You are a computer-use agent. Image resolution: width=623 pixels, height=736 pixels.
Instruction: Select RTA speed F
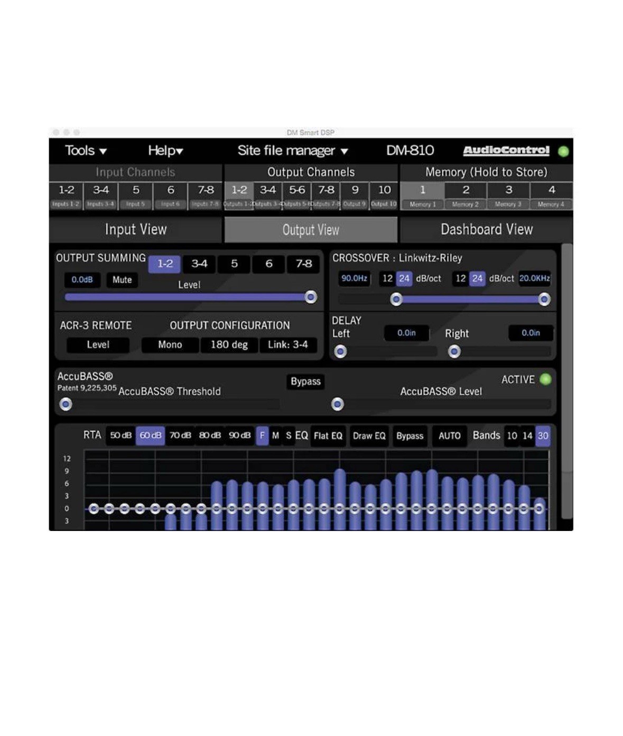pyautogui.click(x=263, y=436)
